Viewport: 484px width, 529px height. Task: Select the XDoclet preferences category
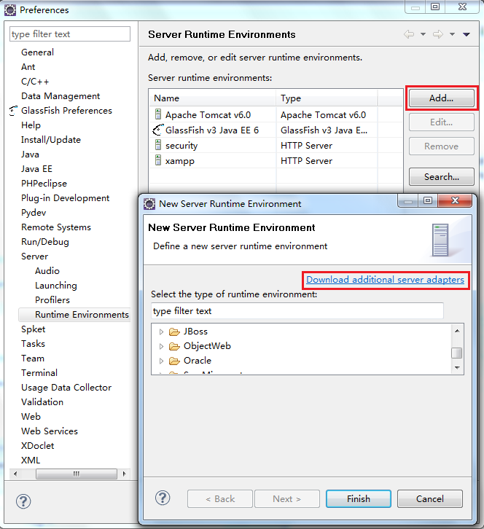tap(37, 446)
